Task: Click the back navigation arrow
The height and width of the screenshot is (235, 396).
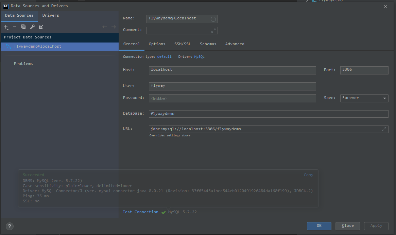Action: click(x=105, y=27)
